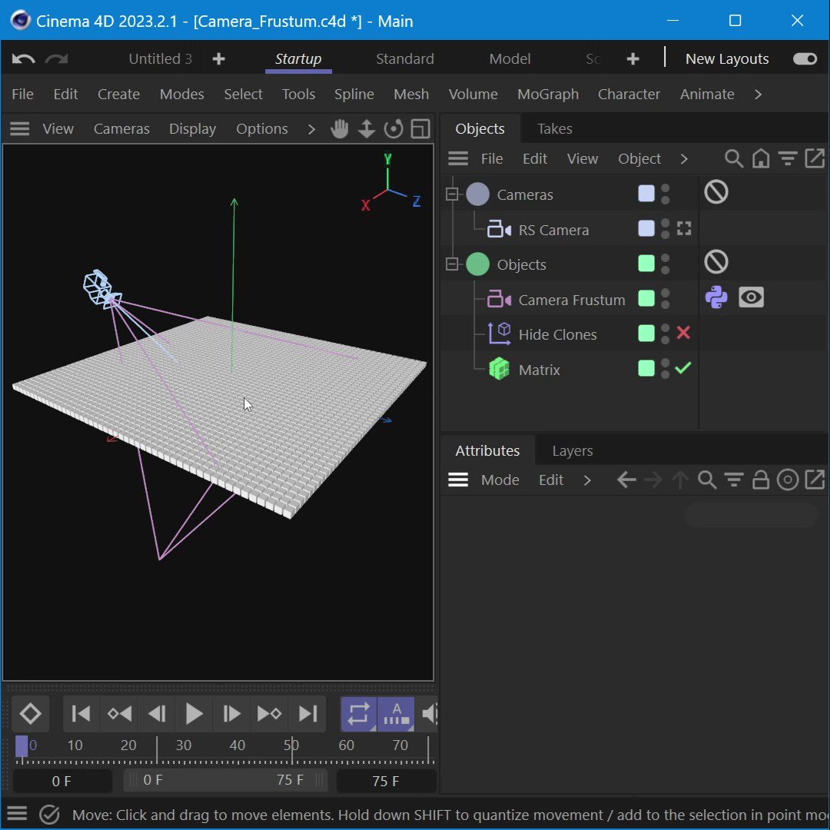Open the MoGraph menu
This screenshot has width=830, height=830.
coord(548,94)
